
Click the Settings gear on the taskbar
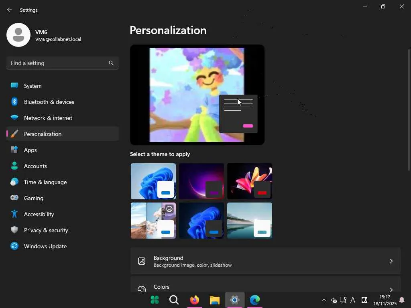pyautogui.click(x=234, y=300)
